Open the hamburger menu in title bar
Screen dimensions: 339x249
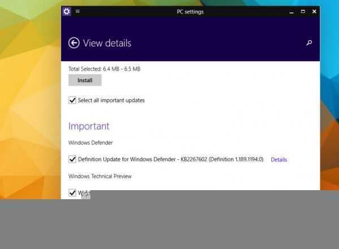pyautogui.click(x=77, y=11)
